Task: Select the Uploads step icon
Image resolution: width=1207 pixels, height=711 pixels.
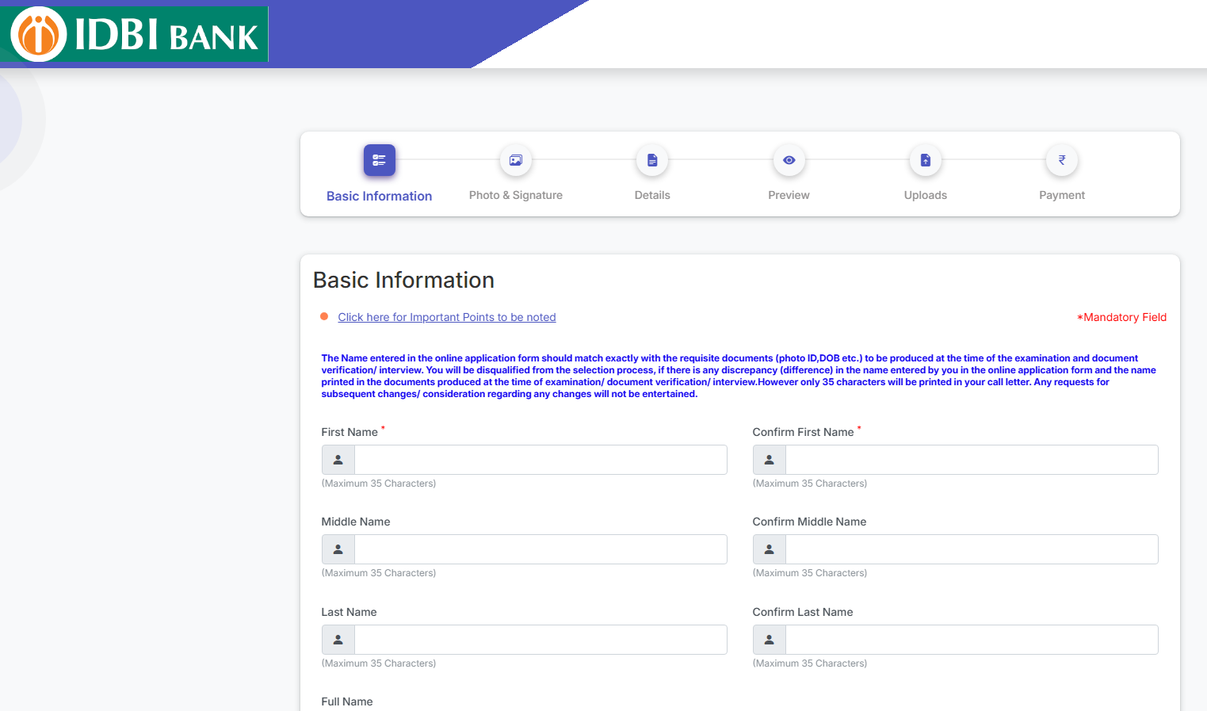Action: [925, 160]
